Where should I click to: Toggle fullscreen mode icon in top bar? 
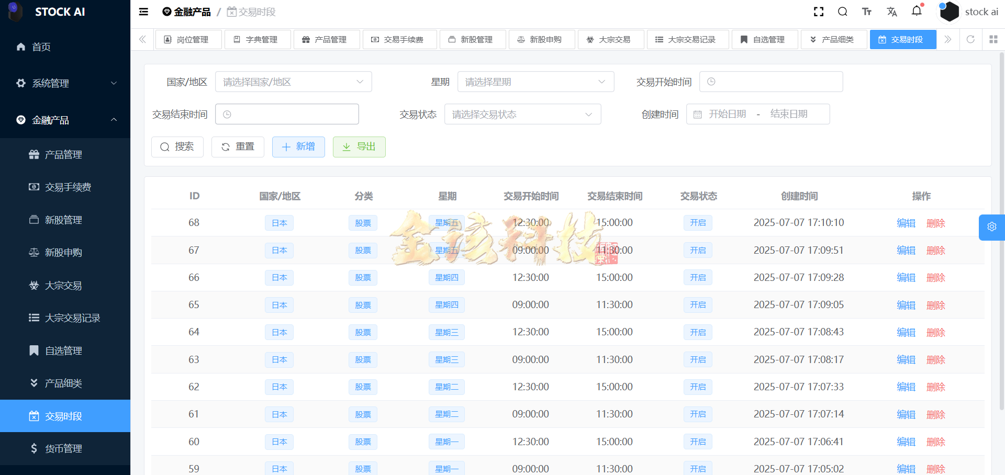[x=819, y=12]
